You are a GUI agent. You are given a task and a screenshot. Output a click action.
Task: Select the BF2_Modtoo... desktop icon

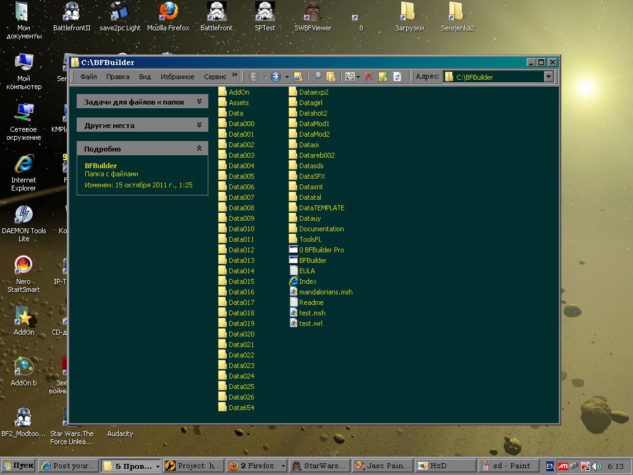(x=23, y=422)
